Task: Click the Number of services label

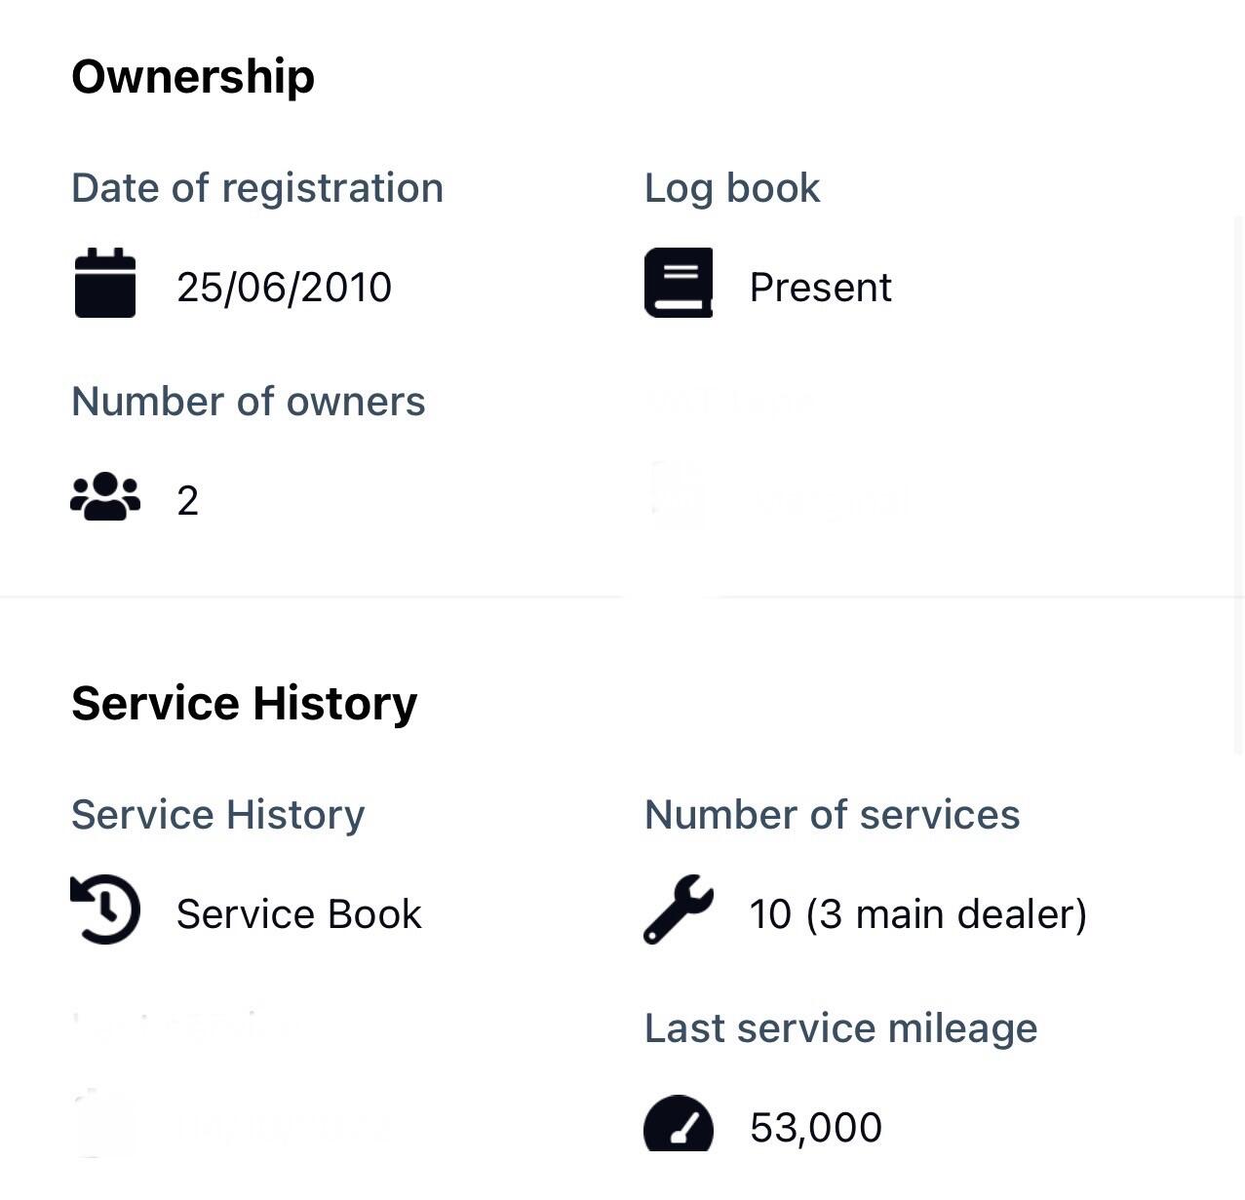Action: point(832,815)
